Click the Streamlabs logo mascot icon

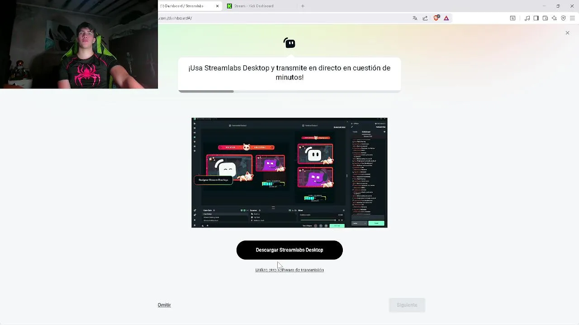(289, 43)
